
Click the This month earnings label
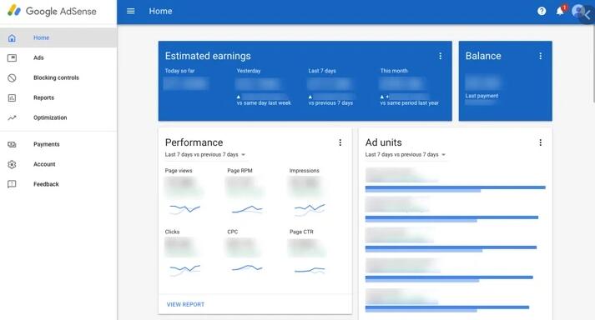pyautogui.click(x=394, y=71)
